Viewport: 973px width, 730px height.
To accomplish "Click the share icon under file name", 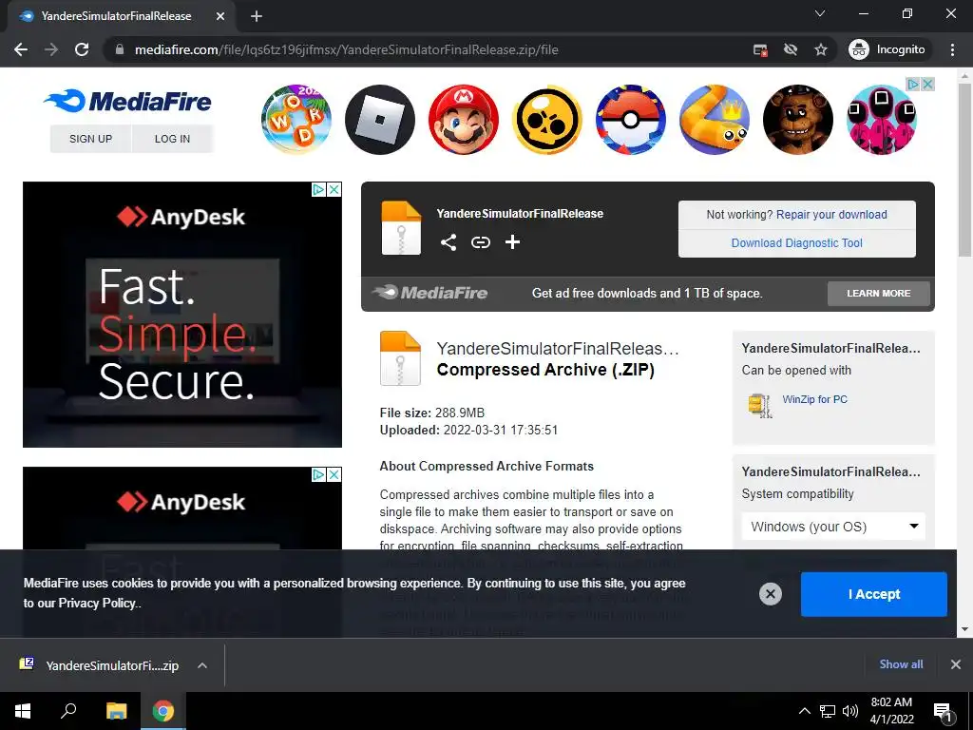I will pyautogui.click(x=448, y=242).
